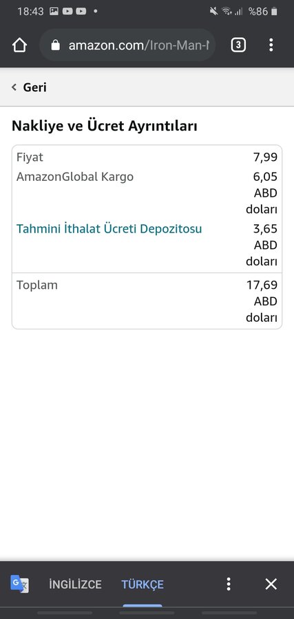Open translate bar three-dot options
The height and width of the screenshot is (619, 294).
click(x=229, y=584)
